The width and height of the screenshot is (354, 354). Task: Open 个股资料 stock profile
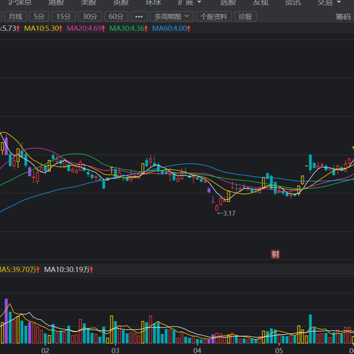coord(213,17)
